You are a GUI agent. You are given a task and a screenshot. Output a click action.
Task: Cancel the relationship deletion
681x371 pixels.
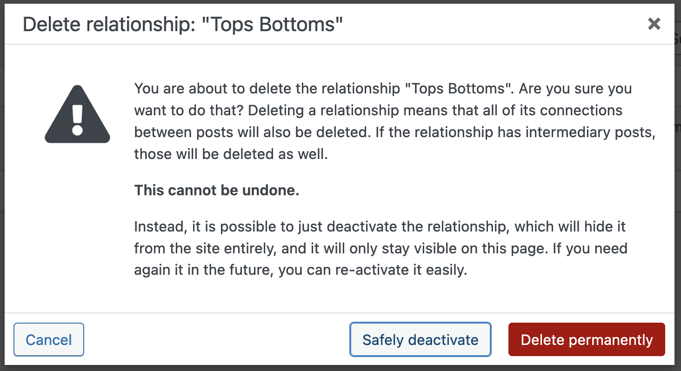click(x=49, y=340)
